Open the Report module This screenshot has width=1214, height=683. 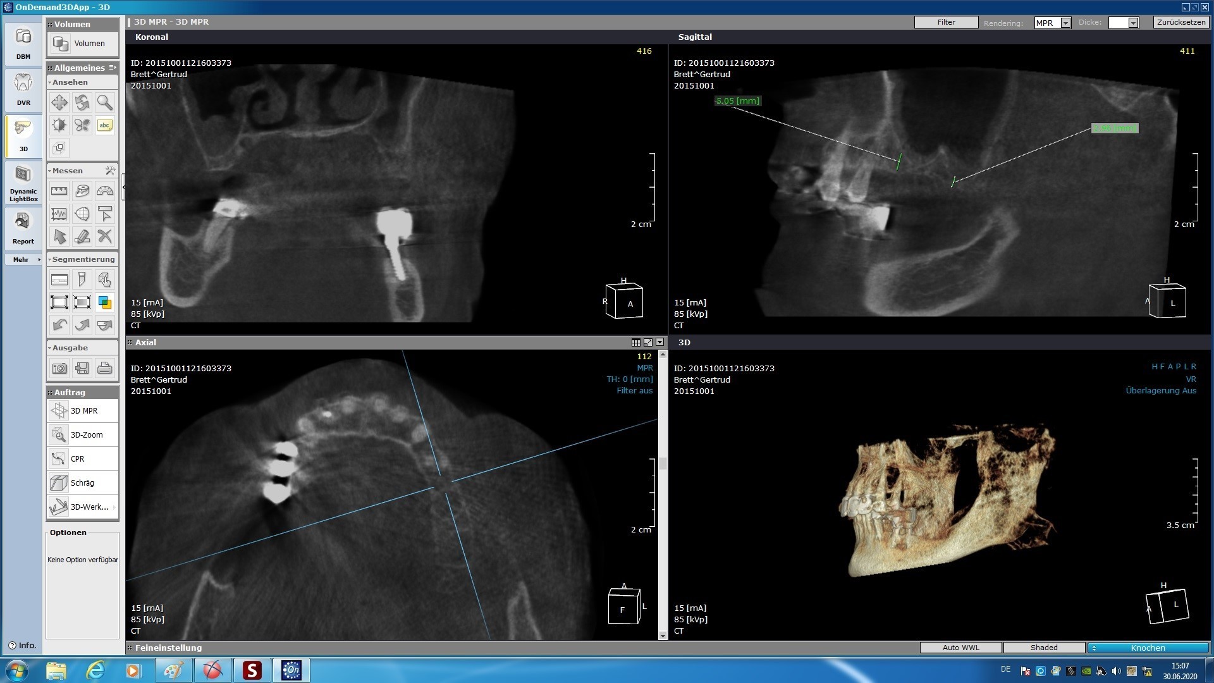23,228
